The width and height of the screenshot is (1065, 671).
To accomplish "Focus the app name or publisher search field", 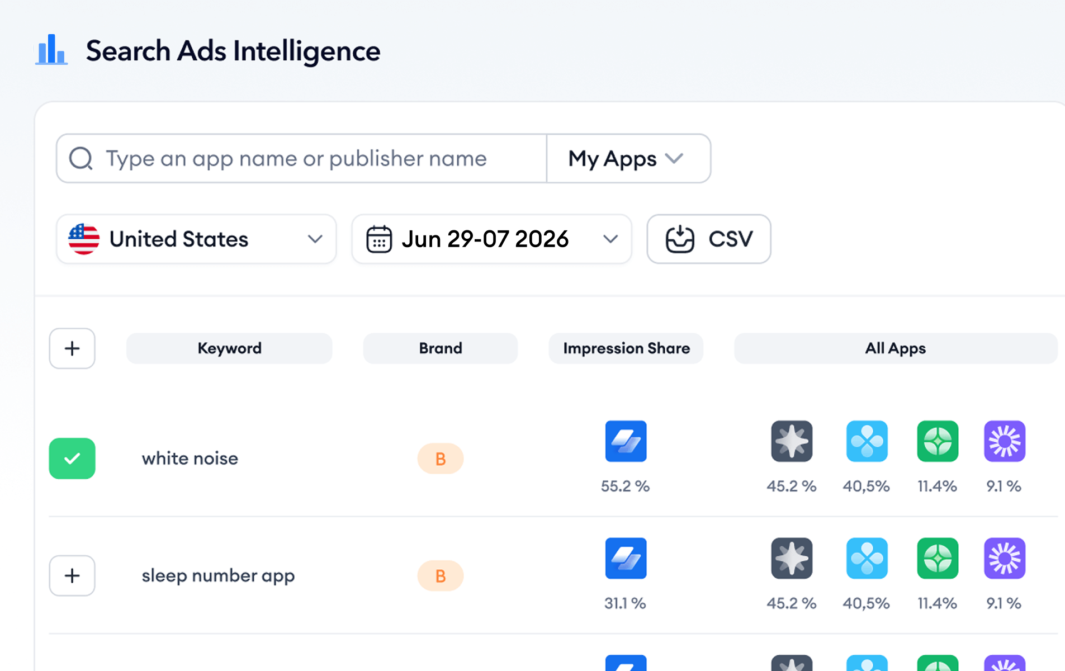I will click(301, 158).
